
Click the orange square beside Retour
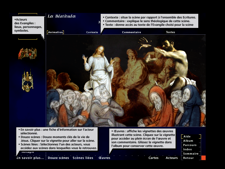[203, 158]
